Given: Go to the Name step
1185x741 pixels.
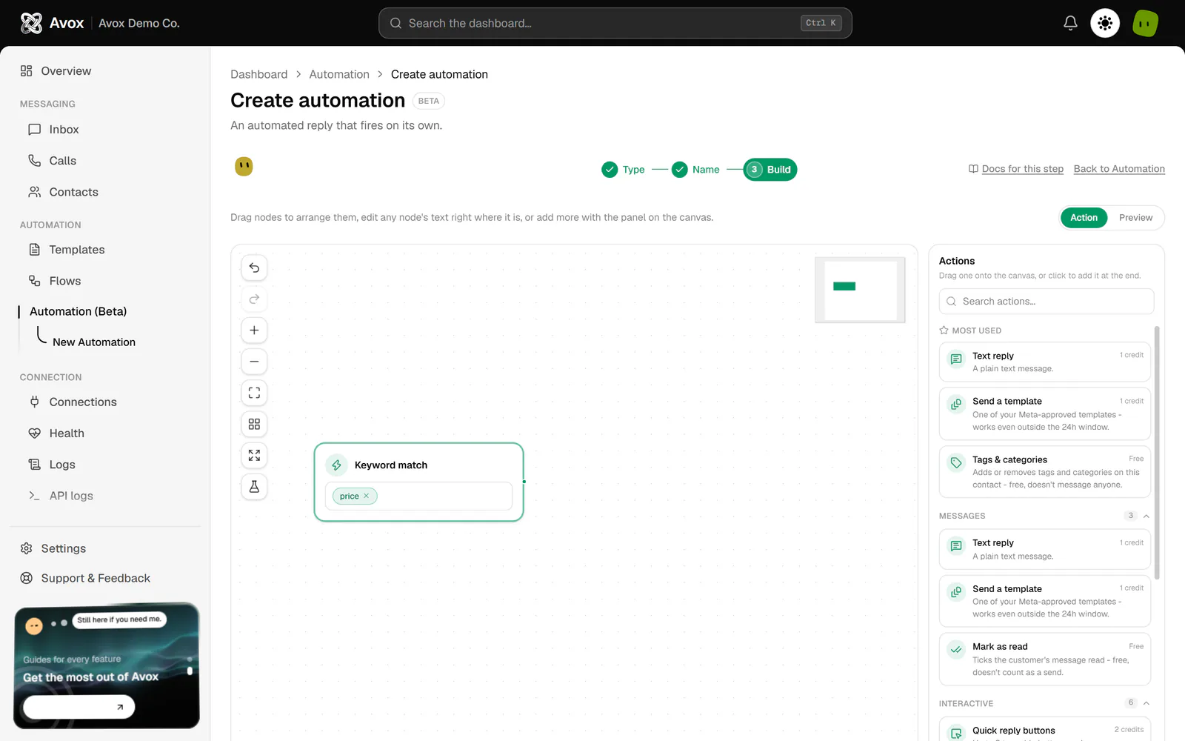Looking at the screenshot, I should pyautogui.click(x=695, y=170).
